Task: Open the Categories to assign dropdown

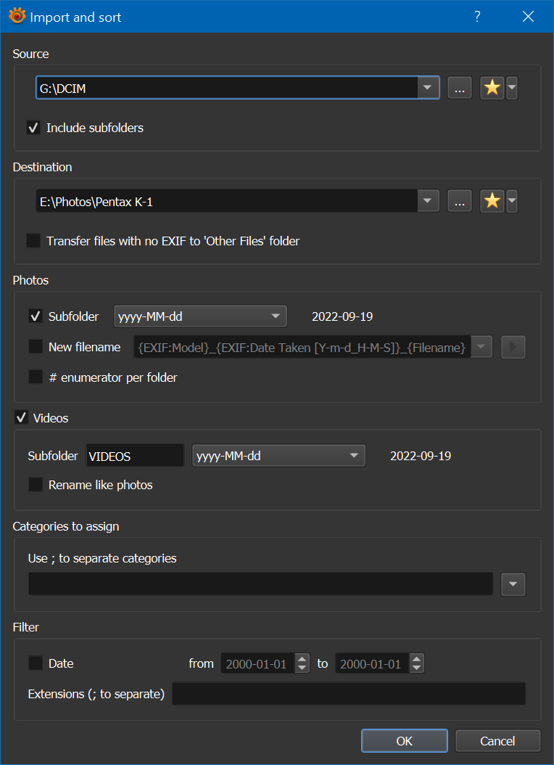Action: click(513, 584)
